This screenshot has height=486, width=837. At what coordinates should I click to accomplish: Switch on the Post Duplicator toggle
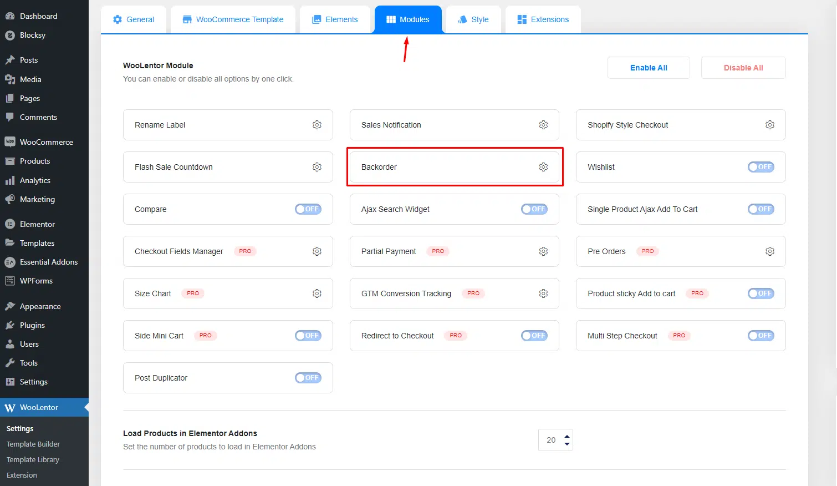pyautogui.click(x=308, y=378)
